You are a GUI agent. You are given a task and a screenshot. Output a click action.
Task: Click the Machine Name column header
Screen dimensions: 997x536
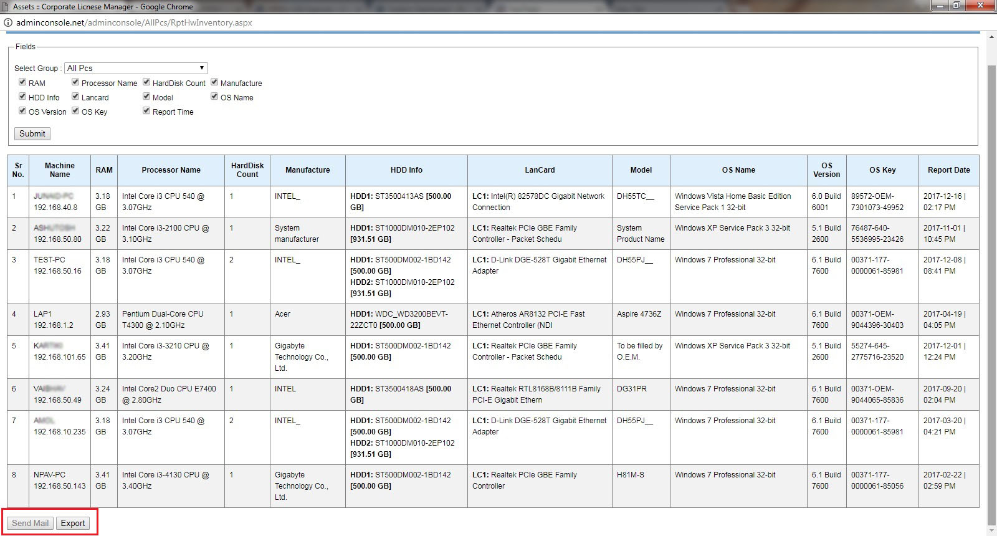60,170
